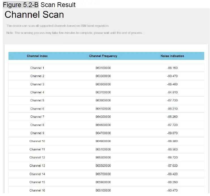Viewport: 210px width, 196px height.
Task: Click frequency value 863300000
Action: (x=103, y=76)
